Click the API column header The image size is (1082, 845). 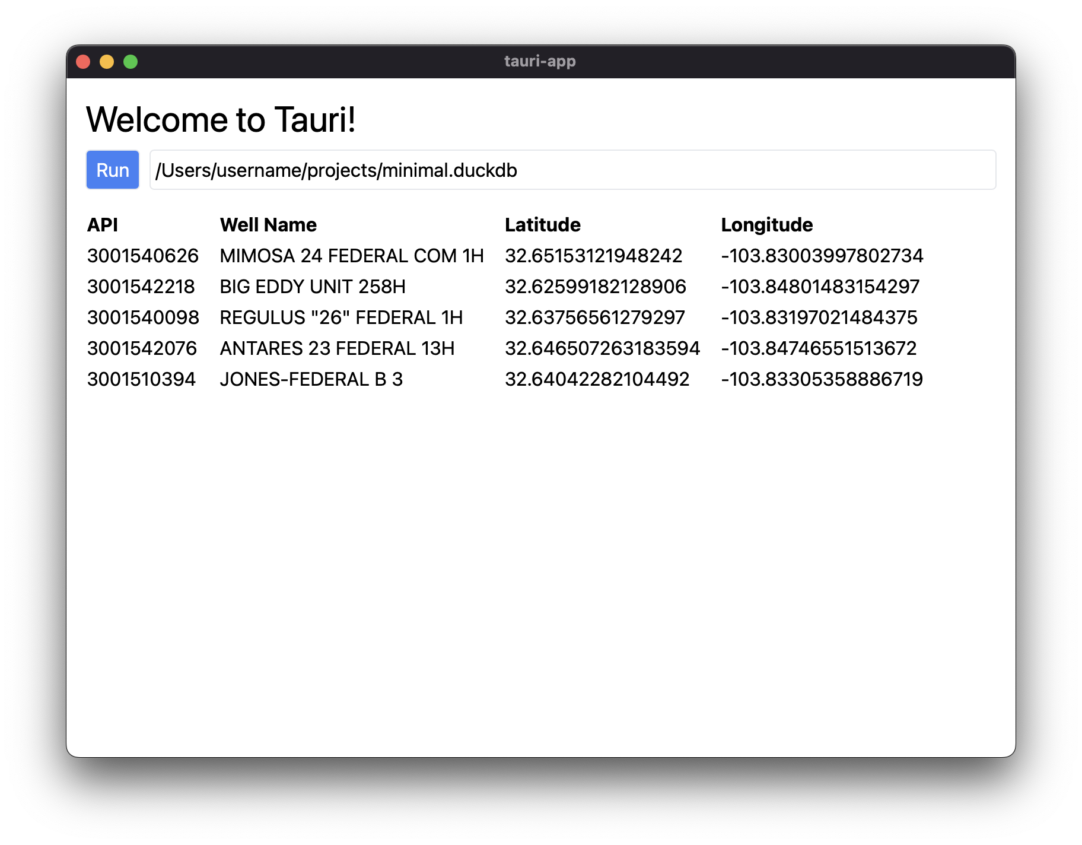[x=103, y=225]
